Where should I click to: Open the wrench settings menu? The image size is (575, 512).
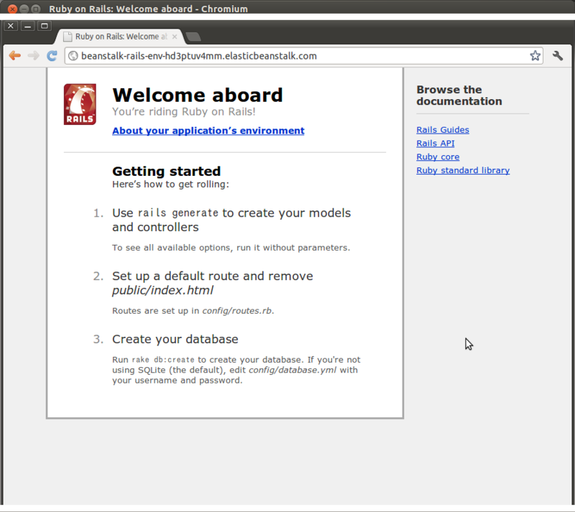pyautogui.click(x=558, y=56)
